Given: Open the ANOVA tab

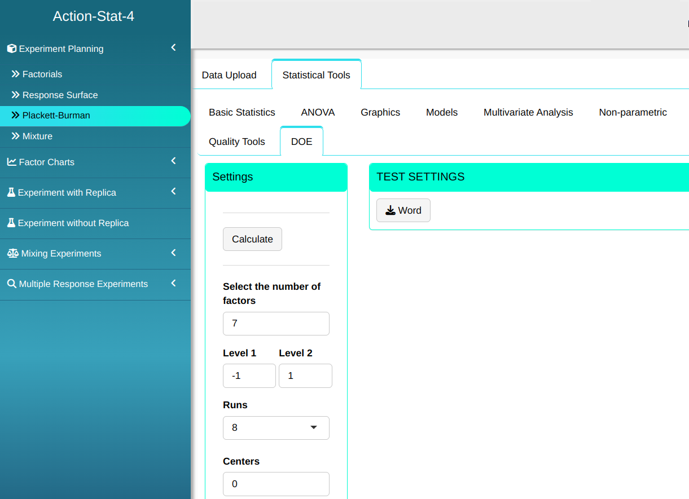Looking at the screenshot, I should 318,112.
